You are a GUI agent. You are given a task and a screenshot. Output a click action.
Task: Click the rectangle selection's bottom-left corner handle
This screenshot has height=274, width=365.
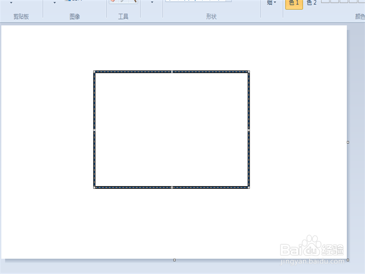[94, 188]
